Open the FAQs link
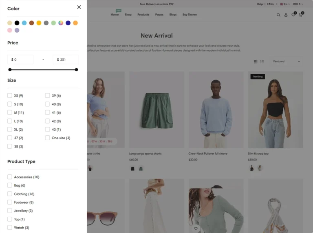Image resolution: width=313 pixels, height=233 pixels. coord(271,4)
